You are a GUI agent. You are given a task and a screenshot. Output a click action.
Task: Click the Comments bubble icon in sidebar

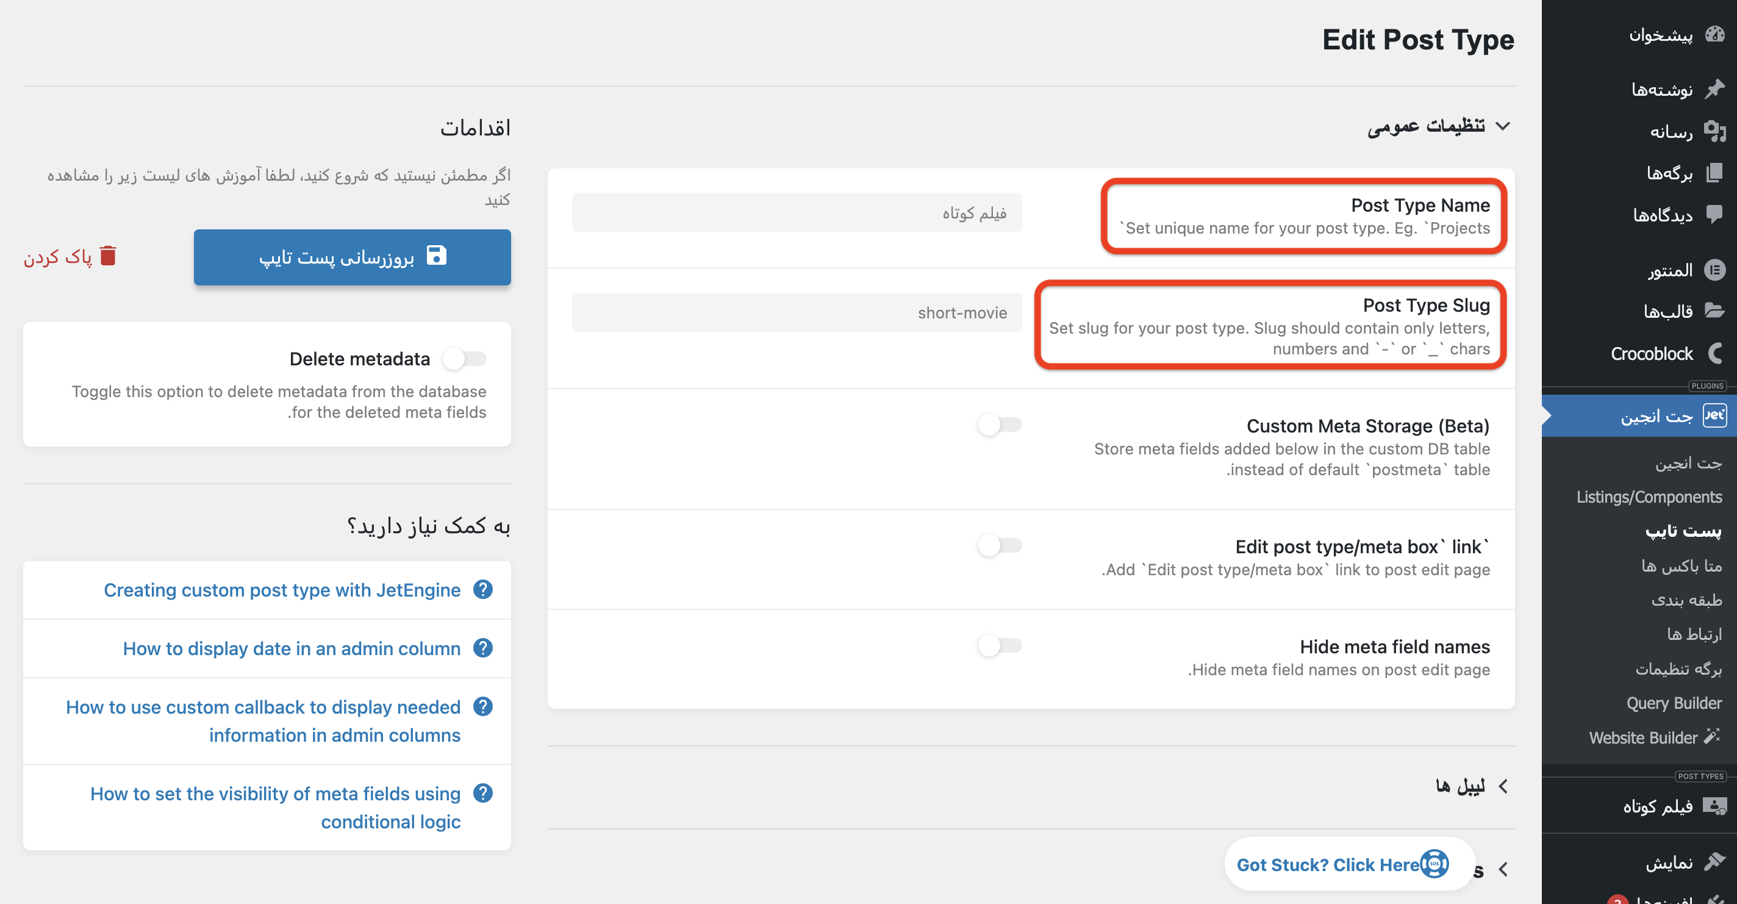click(1714, 215)
